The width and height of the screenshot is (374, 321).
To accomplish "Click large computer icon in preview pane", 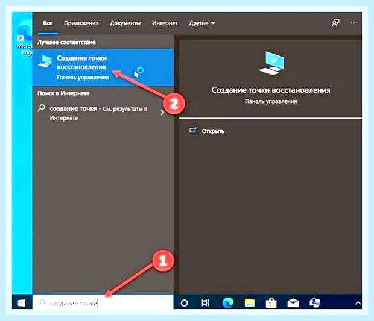I will (271, 63).
